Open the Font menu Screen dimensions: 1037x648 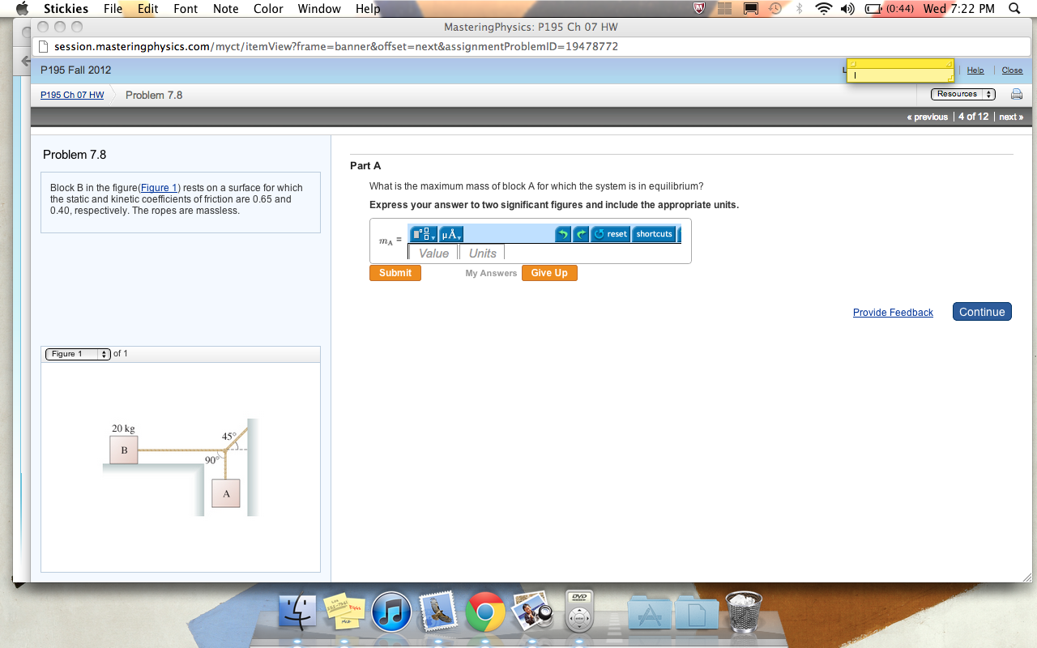tap(186, 9)
